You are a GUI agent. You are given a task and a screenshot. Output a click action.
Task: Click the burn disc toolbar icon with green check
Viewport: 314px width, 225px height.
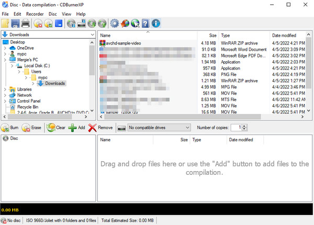pos(48,24)
